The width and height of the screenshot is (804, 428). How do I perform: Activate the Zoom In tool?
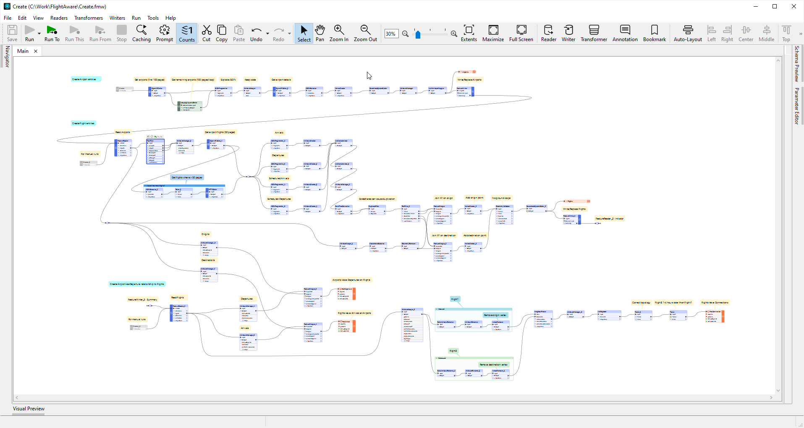338,33
